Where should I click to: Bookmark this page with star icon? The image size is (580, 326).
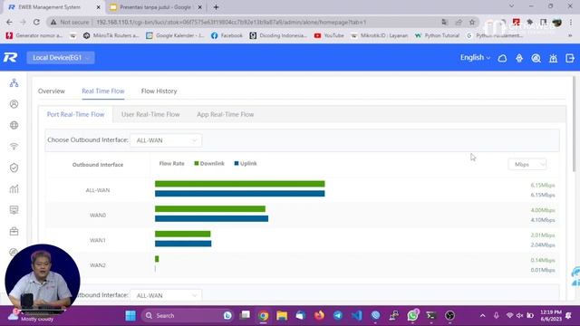point(472,22)
